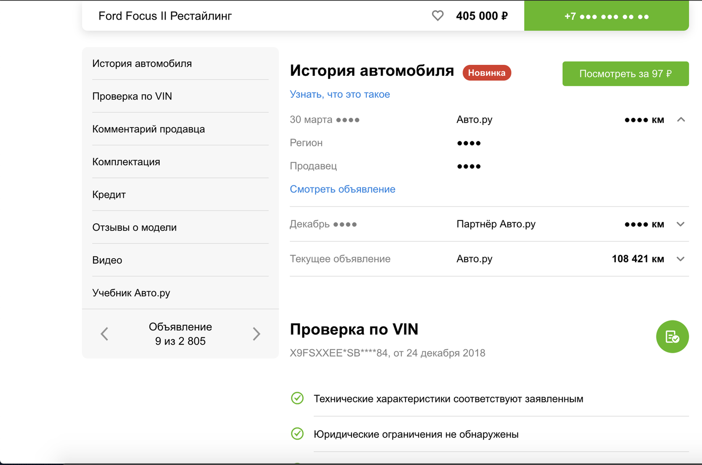702x465 pixels.
Task: Click Посмотреть за 97 ₽ button
Action: pos(625,74)
